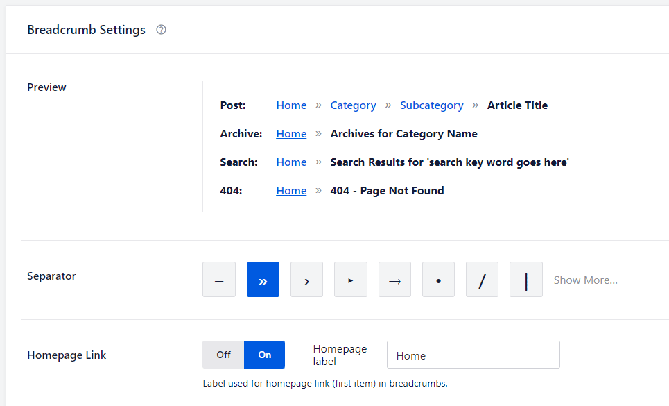The image size is (669, 406).
Task: Select the dash separator option
Action: tap(219, 280)
